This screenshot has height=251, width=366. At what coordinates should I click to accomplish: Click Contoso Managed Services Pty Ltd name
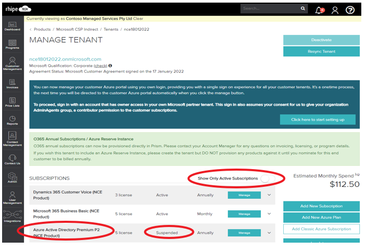pyautogui.click(x=99, y=19)
